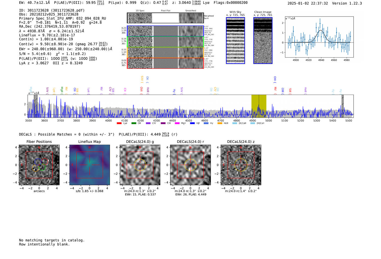Click the (K)CaII light blue legend swatch
The width and height of the screenshot is (381, 259).
(x=235, y=123)
